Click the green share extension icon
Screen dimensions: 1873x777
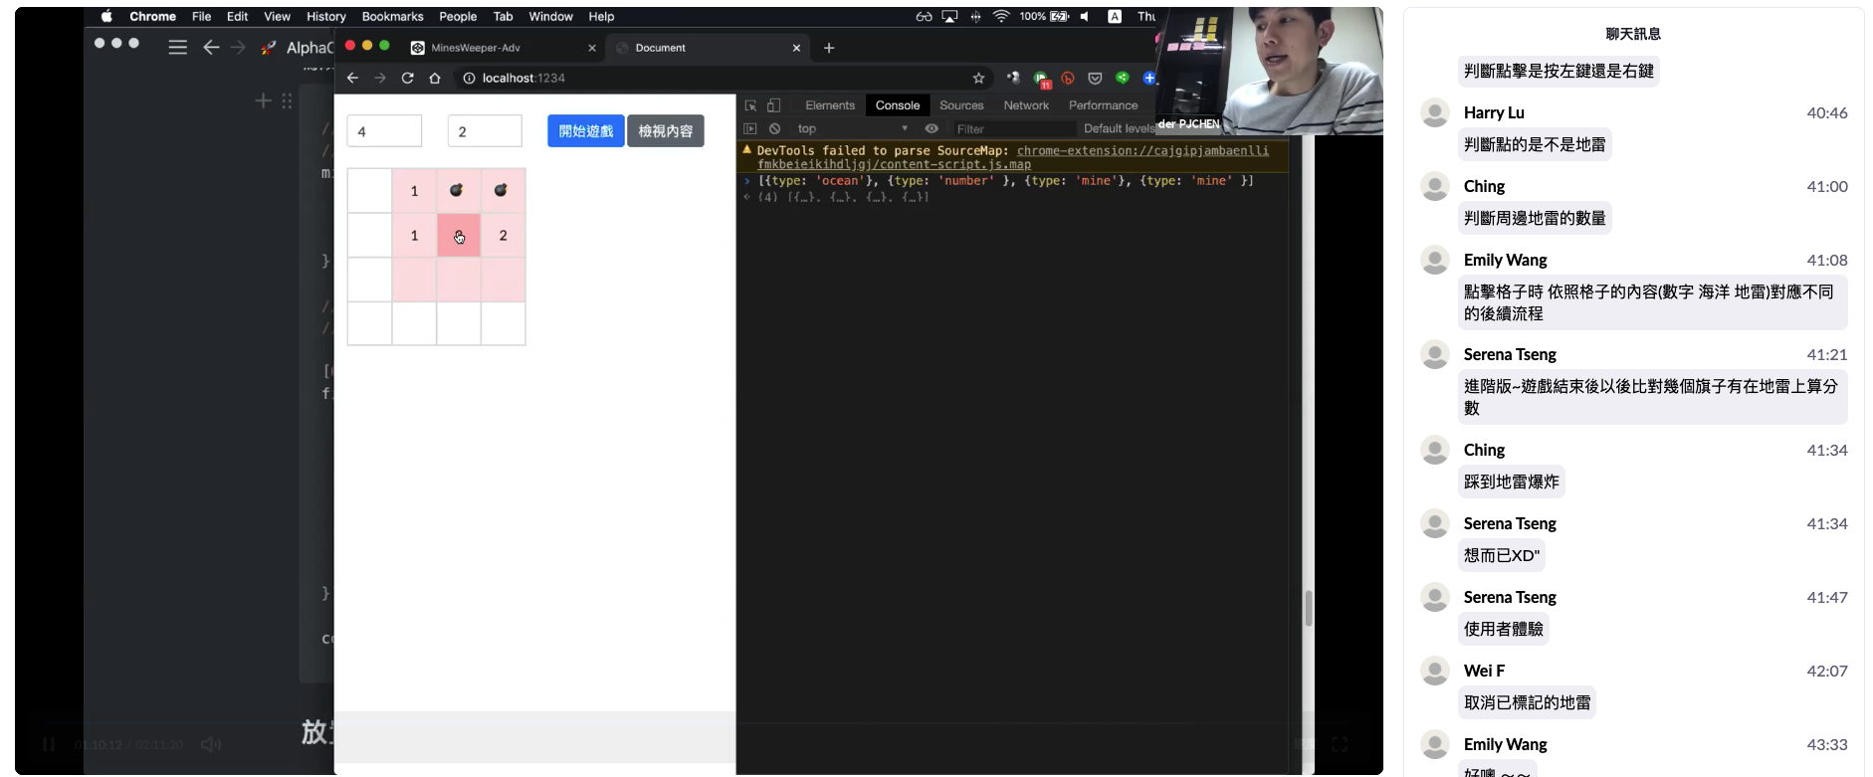[1123, 78]
